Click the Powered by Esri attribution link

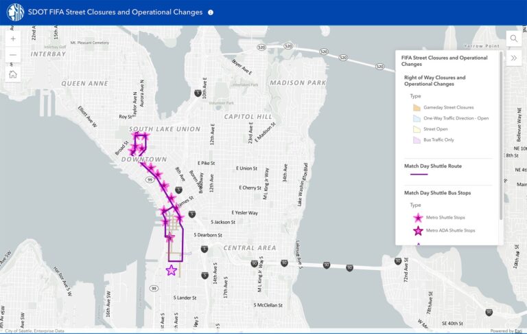point(506,331)
